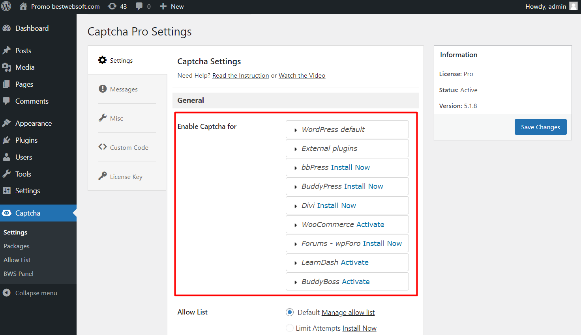Click the Pages icon in sidebar

tap(7, 84)
